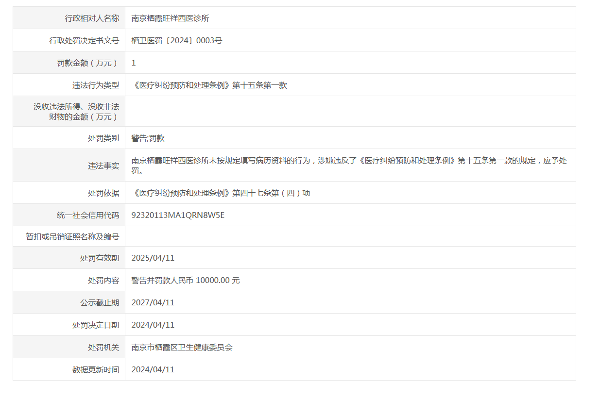Screen dimensions: 600x399
Task: Click the 数据更新时间 label cell
Action: (96, 370)
